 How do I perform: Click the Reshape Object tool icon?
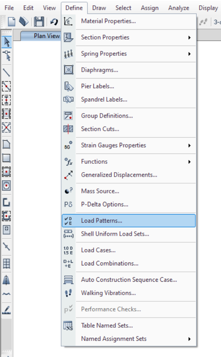(7, 55)
